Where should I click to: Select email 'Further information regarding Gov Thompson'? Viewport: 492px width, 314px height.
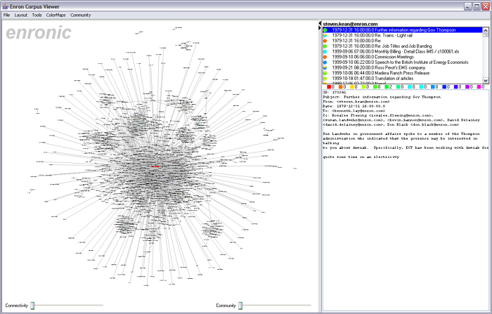[x=403, y=30]
